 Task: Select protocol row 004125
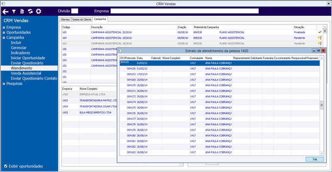pos(220,63)
